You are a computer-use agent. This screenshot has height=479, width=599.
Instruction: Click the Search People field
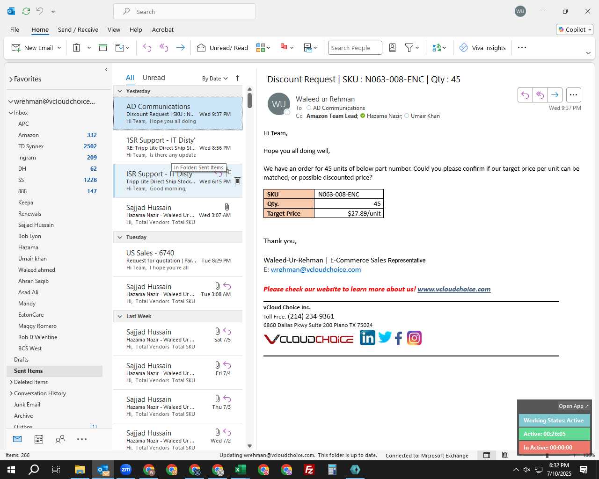355,48
